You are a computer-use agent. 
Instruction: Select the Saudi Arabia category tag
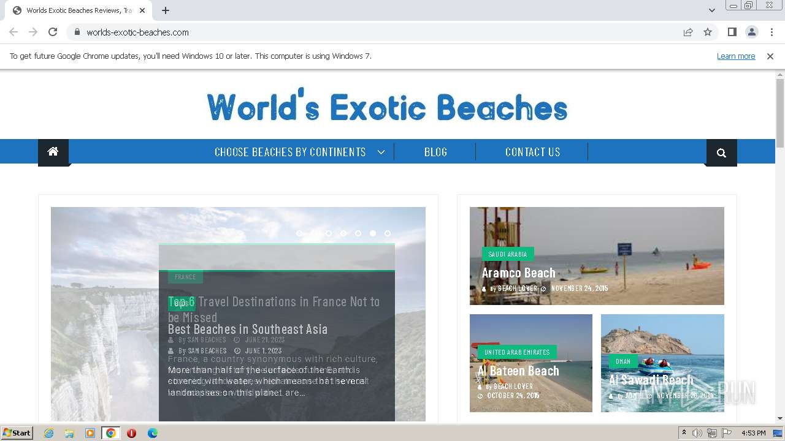click(508, 254)
